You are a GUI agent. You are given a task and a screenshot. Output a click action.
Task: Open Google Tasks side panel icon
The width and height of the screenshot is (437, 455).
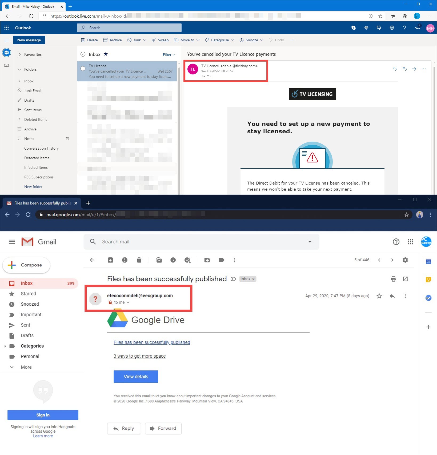(428, 298)
